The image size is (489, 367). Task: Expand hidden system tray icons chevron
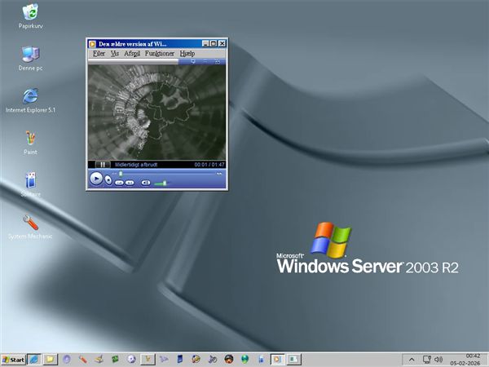click(x=412, y=360)
